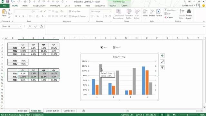Toggle Bold formatting
This screenshot has width=206, height=116.
pyautogui.click(x=16, y=16)
